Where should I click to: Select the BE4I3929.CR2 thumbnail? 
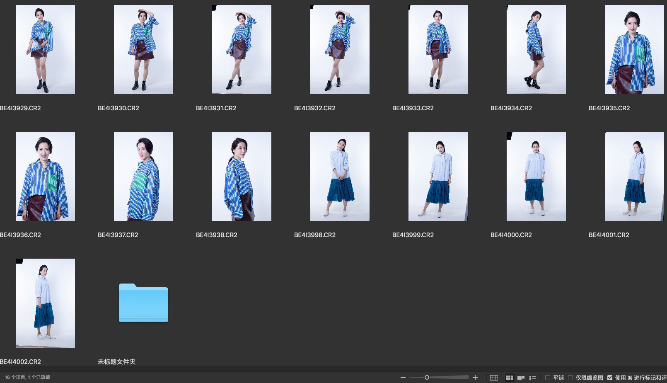pyautogui.click(x=45, y=49)
